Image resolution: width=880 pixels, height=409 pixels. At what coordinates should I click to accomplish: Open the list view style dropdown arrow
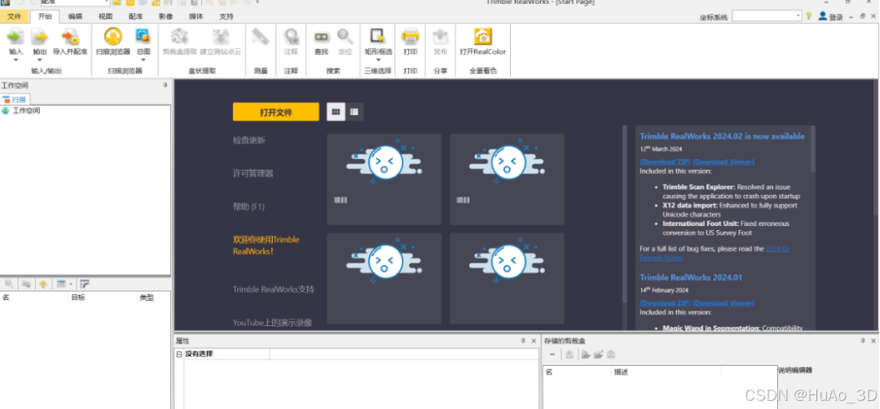pos(71,284)
